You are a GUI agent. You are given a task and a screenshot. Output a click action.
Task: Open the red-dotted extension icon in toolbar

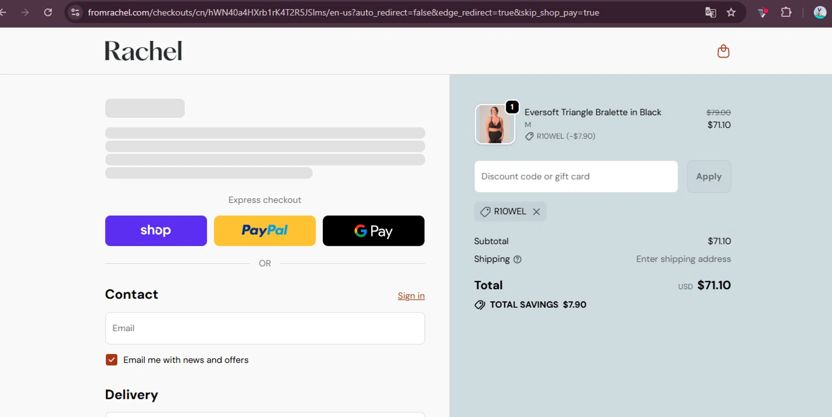click(763, 12)
